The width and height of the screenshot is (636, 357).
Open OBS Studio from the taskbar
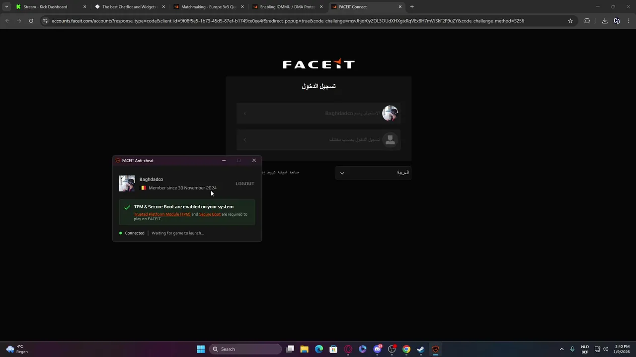coord(392,349)
